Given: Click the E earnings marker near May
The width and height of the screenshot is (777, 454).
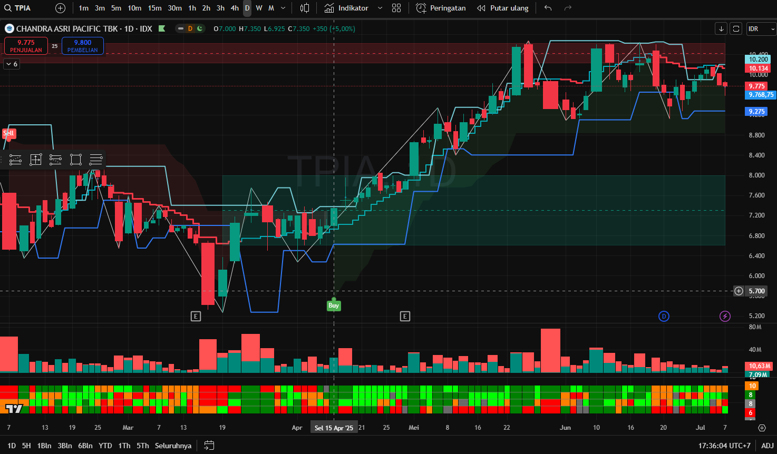Looking at the screenshot, I should (405, 316).
